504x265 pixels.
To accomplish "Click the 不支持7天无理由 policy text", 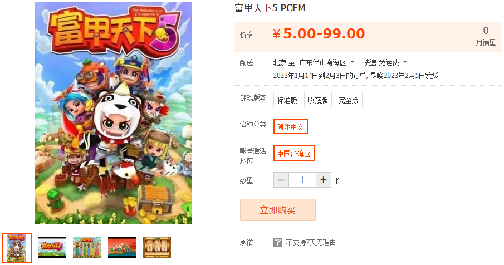I will pyautogui.click(x=311, y=242).
